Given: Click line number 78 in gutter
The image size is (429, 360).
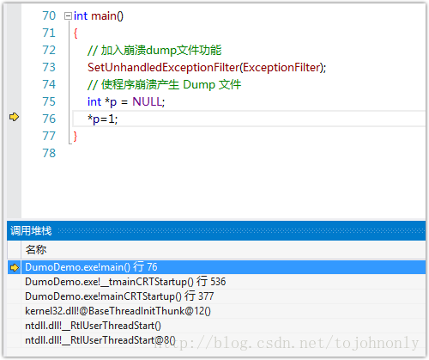Looking at the screenshot, I should (49, 153).
